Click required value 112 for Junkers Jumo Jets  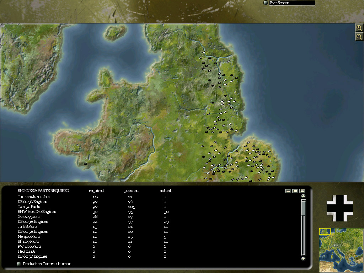point(96,197)
